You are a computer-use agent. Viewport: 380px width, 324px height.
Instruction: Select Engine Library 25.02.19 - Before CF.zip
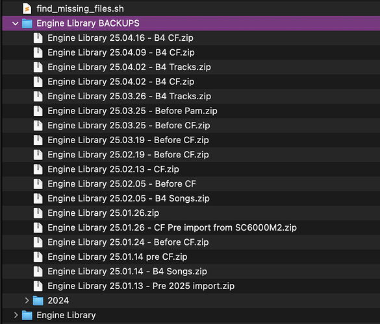click(128, 155)
